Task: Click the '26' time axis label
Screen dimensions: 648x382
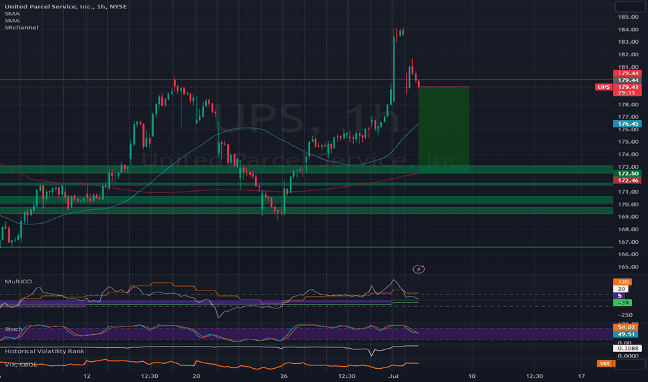Action: pyautogui.click(x=284, y=376)
